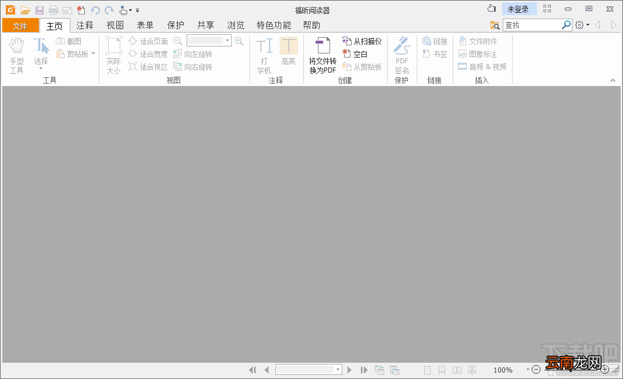Click 从剪贴板 create from clipboard
Image resolution: width=623 pixels, height=379 pixels.
click(x=362, y=67)
